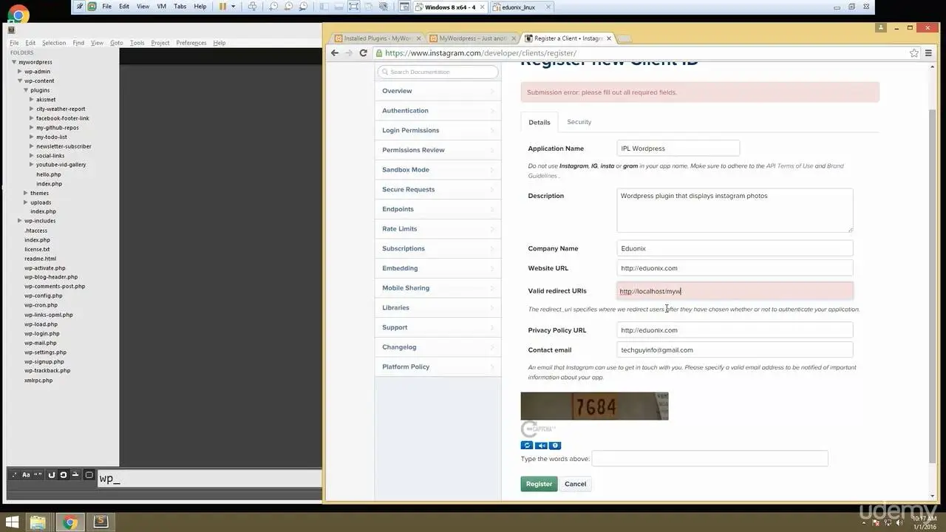Click the VMware pushpin icon
946x532 pixels.
79,7
